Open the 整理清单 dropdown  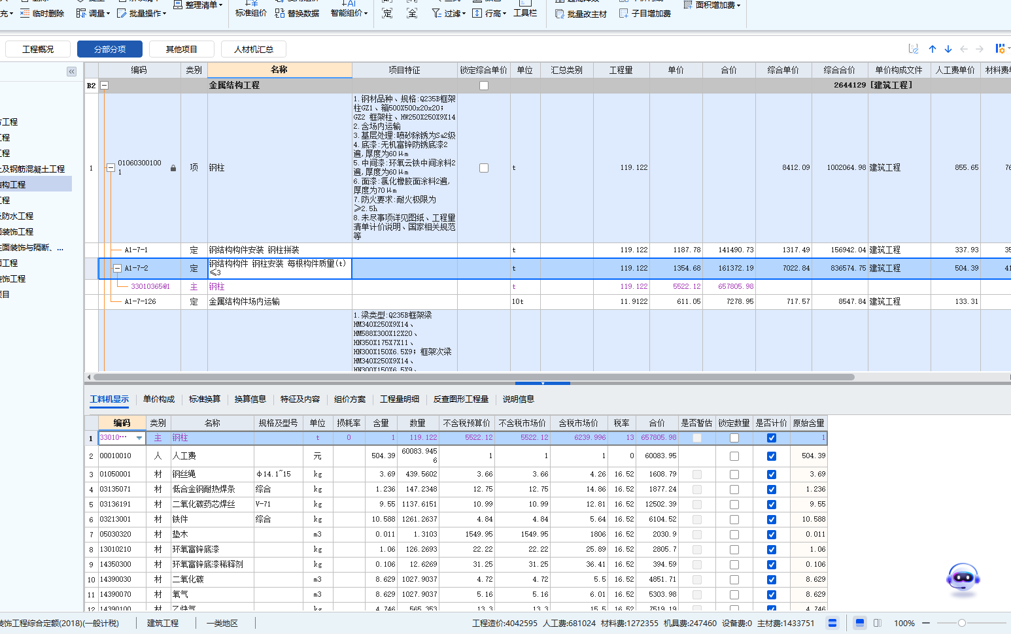(199, 5)
